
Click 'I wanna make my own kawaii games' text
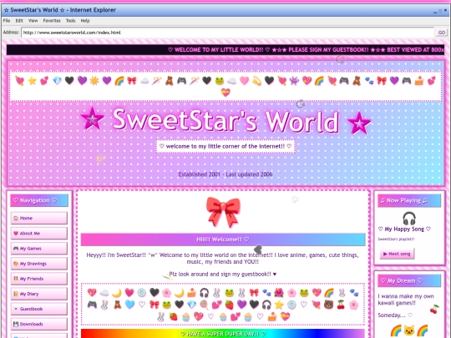coord(406,300)
